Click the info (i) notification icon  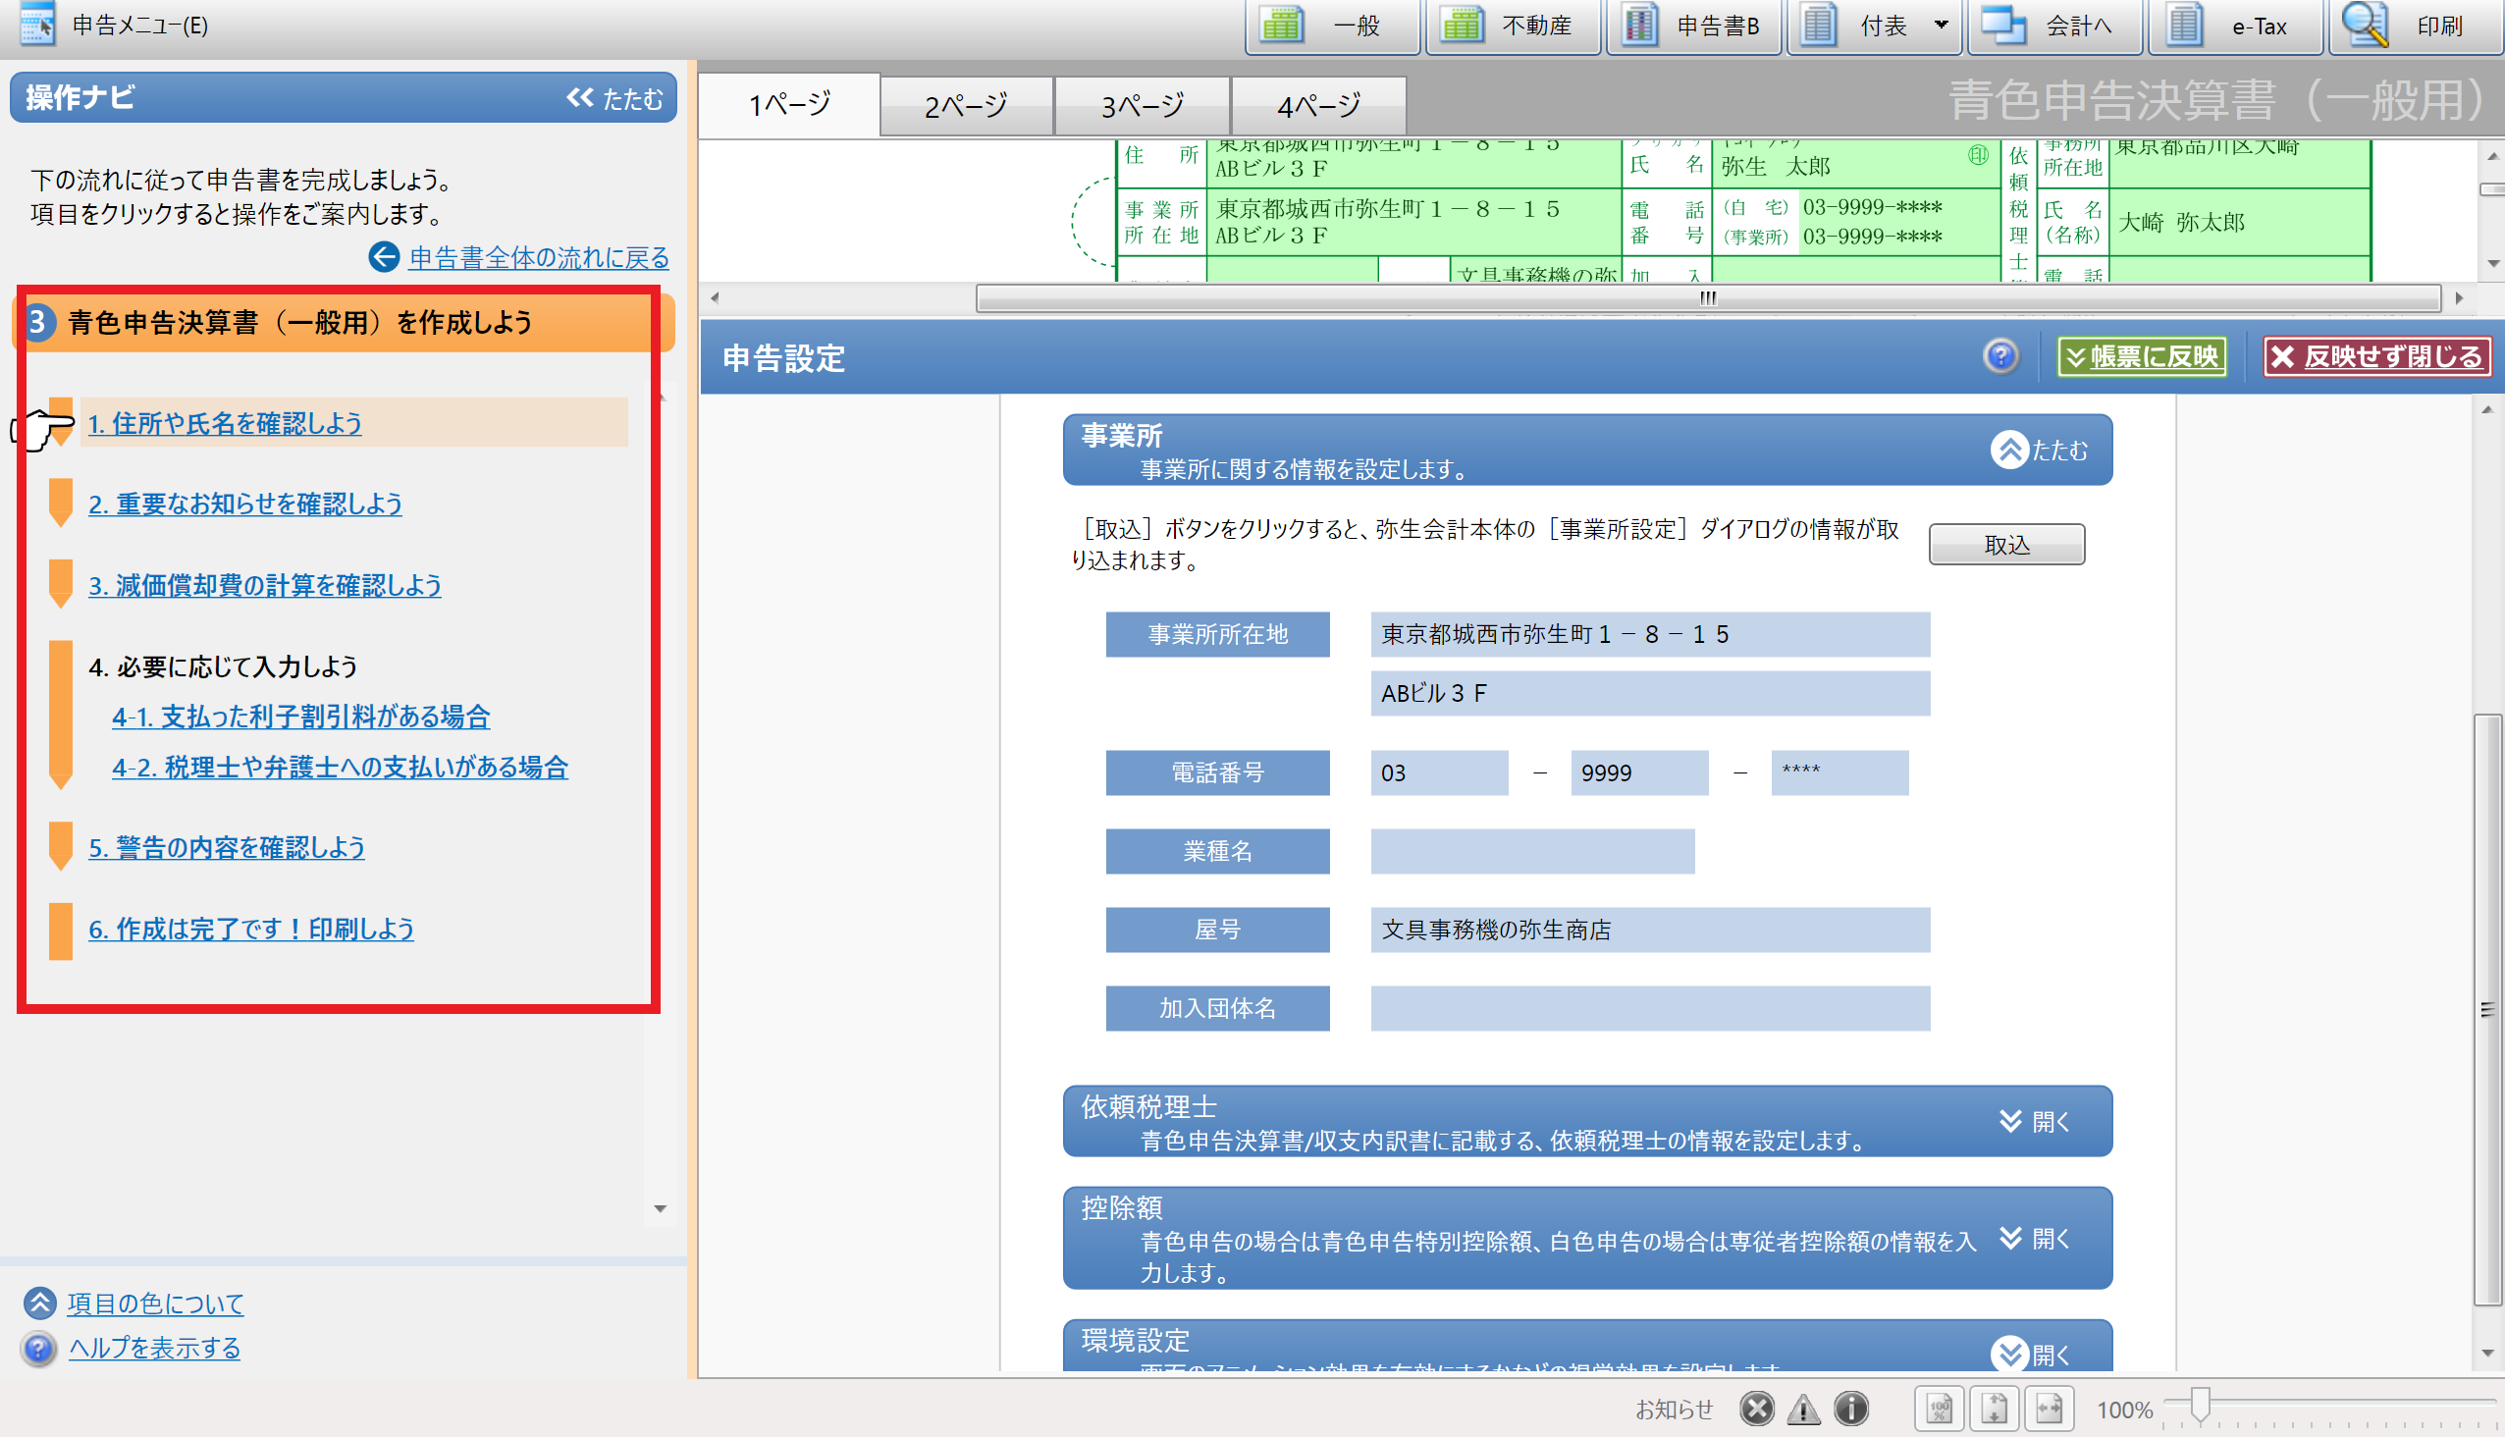1851,1409
